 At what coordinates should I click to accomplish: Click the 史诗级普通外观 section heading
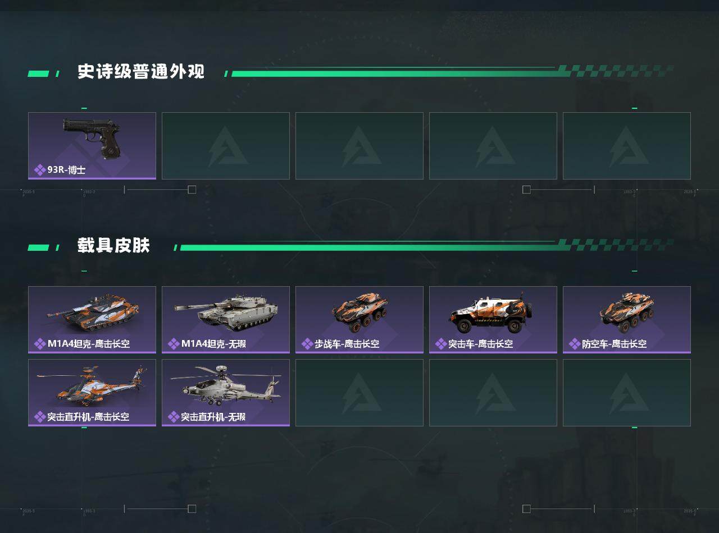click(x=141, y=72)
